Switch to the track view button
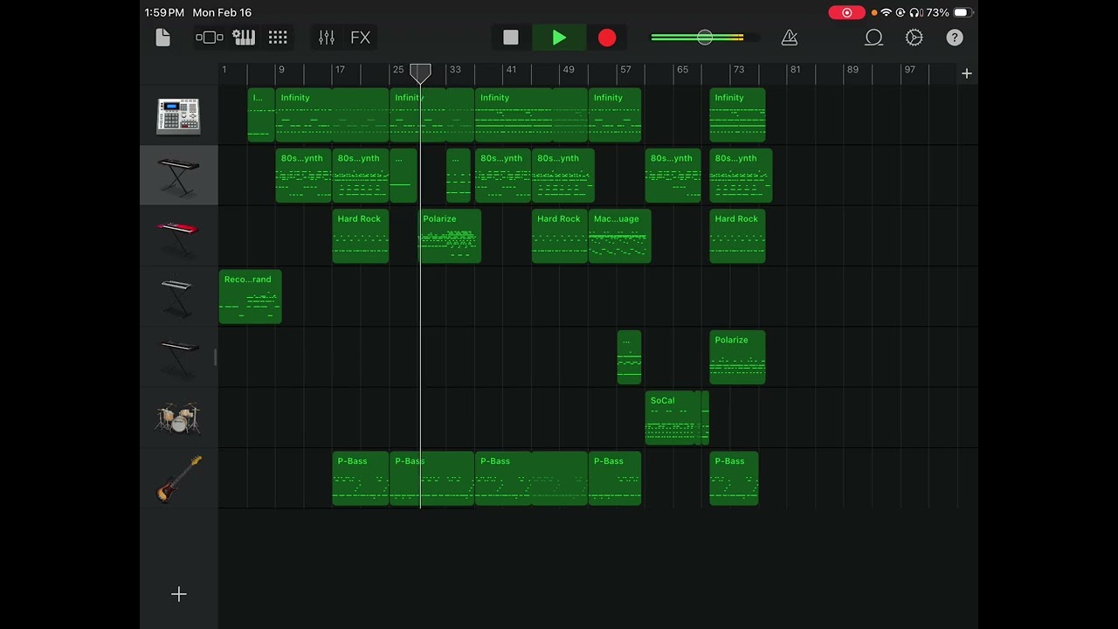The width and height of the screenshot is (1118, 629). point(210,38)
